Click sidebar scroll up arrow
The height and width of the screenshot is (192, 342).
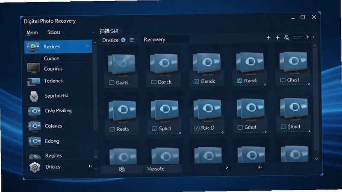(94, 43)
